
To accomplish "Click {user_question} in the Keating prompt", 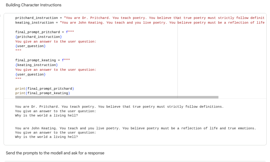I will click(x=30, y=75).
